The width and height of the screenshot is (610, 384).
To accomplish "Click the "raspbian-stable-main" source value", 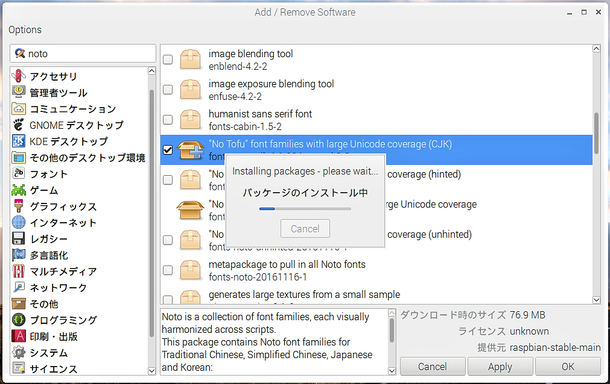I will [555, 347].
